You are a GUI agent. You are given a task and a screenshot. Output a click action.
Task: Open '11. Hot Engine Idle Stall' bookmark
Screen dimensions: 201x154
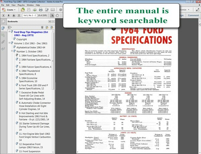coord(35,137)
